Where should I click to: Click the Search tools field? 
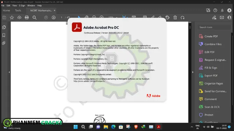pos(214,27)
